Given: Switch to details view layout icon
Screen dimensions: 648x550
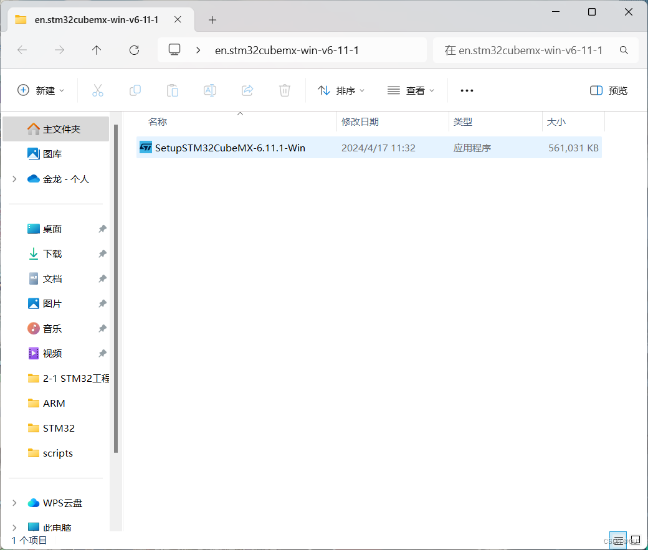Looking at the screenshot, I should 618,541.
